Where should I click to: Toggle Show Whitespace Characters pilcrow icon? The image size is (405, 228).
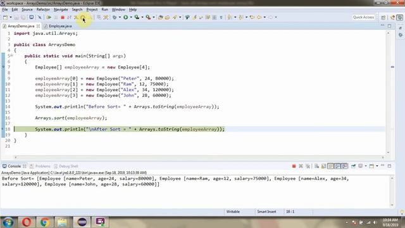coord(221,17)
